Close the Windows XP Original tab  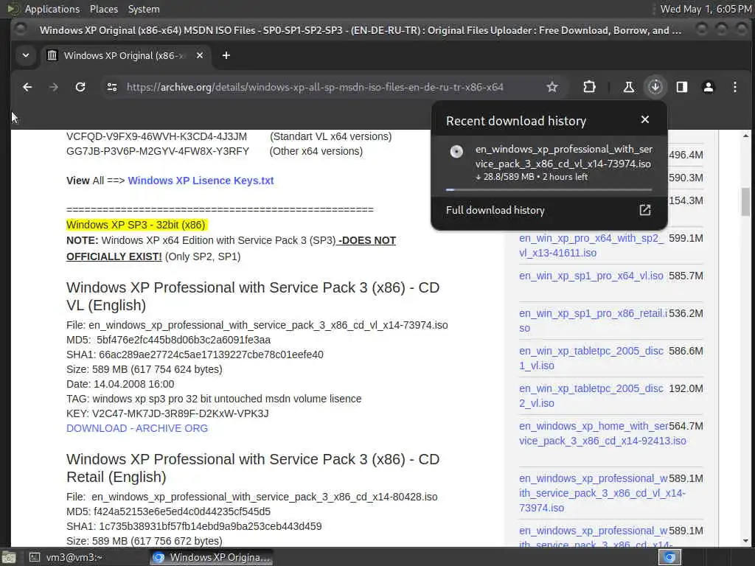tap(200, 55)
